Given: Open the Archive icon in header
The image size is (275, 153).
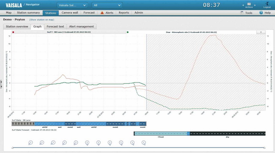Looking at the screenshot, I should [249, 4].
